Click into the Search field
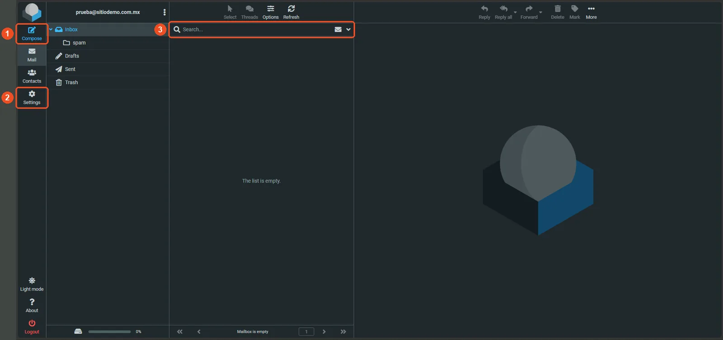The width and height of the screenshot is (723, 340). pyautogui.click(x=256, y=29)
